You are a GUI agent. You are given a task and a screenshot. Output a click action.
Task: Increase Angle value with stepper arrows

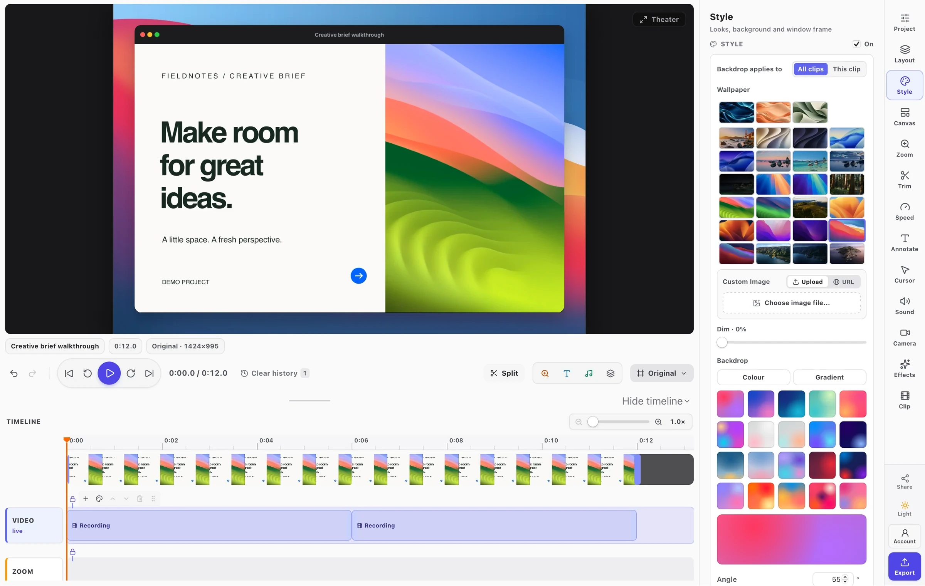tap(845, 577)
